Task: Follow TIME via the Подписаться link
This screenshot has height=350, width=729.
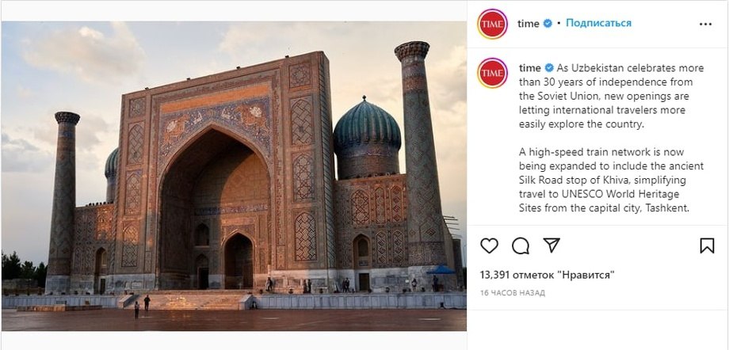Action: tap(598, 24)
